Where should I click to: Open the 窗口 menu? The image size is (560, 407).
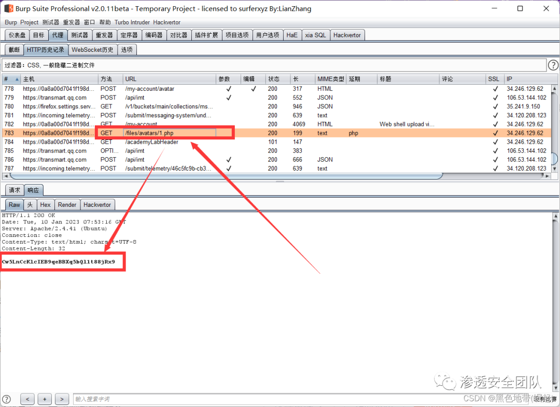click(89, 22)
